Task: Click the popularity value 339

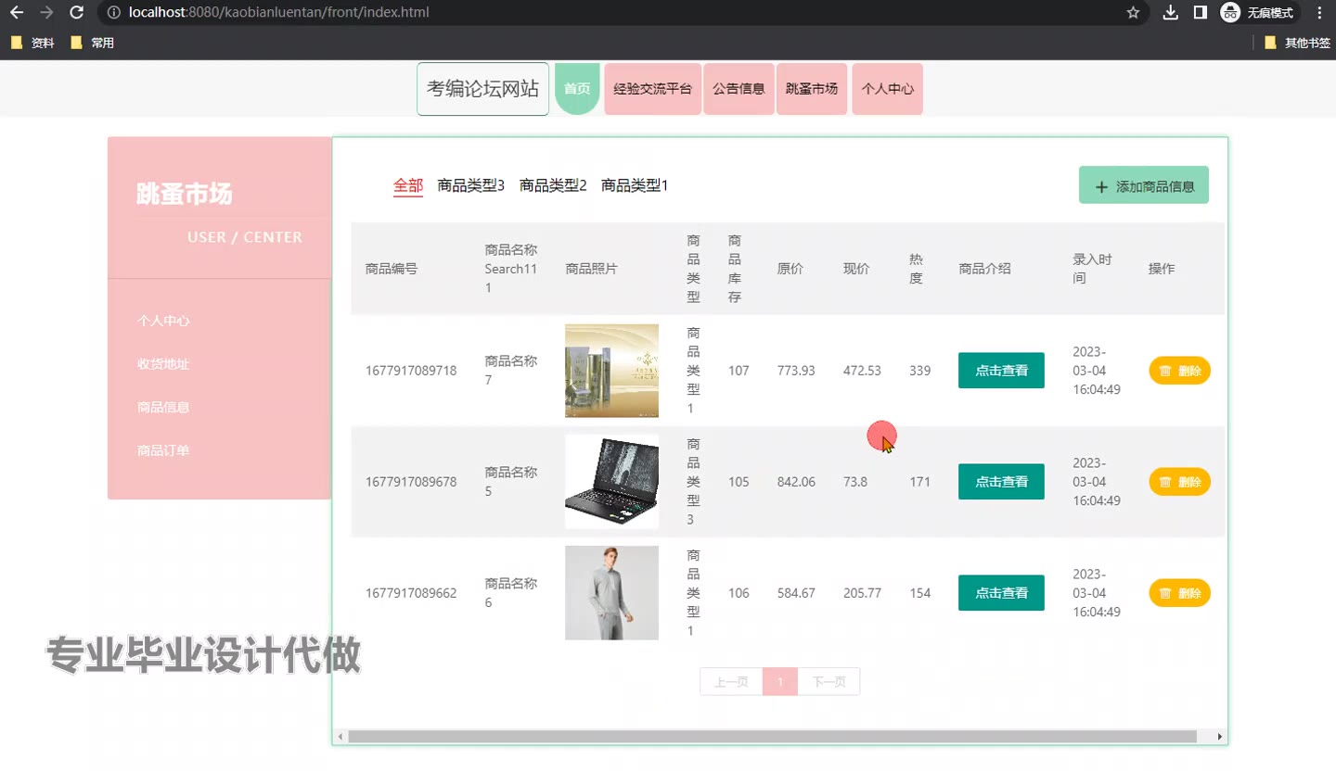Action: [x=919, y=371]
